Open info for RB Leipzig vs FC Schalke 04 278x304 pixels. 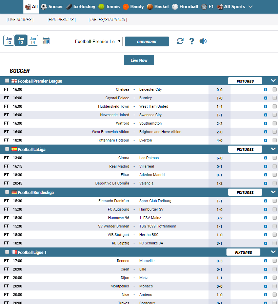click(265, 243)
